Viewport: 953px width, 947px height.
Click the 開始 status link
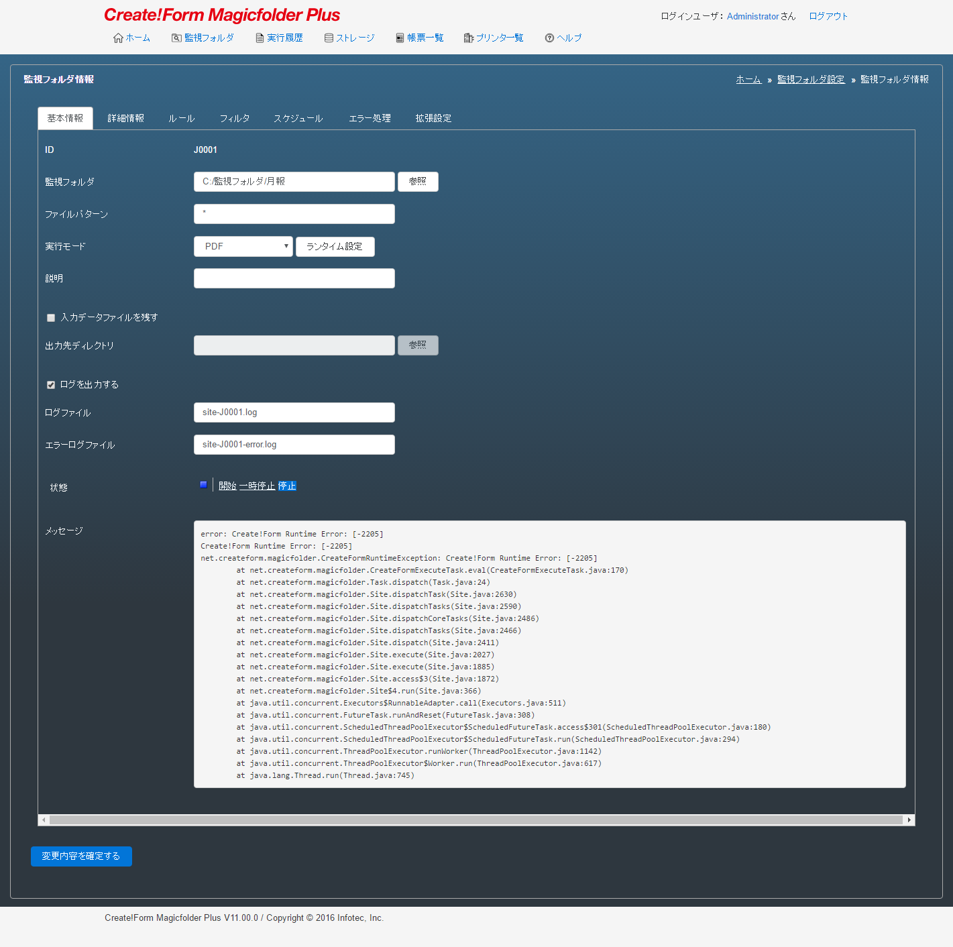[227, 486]
